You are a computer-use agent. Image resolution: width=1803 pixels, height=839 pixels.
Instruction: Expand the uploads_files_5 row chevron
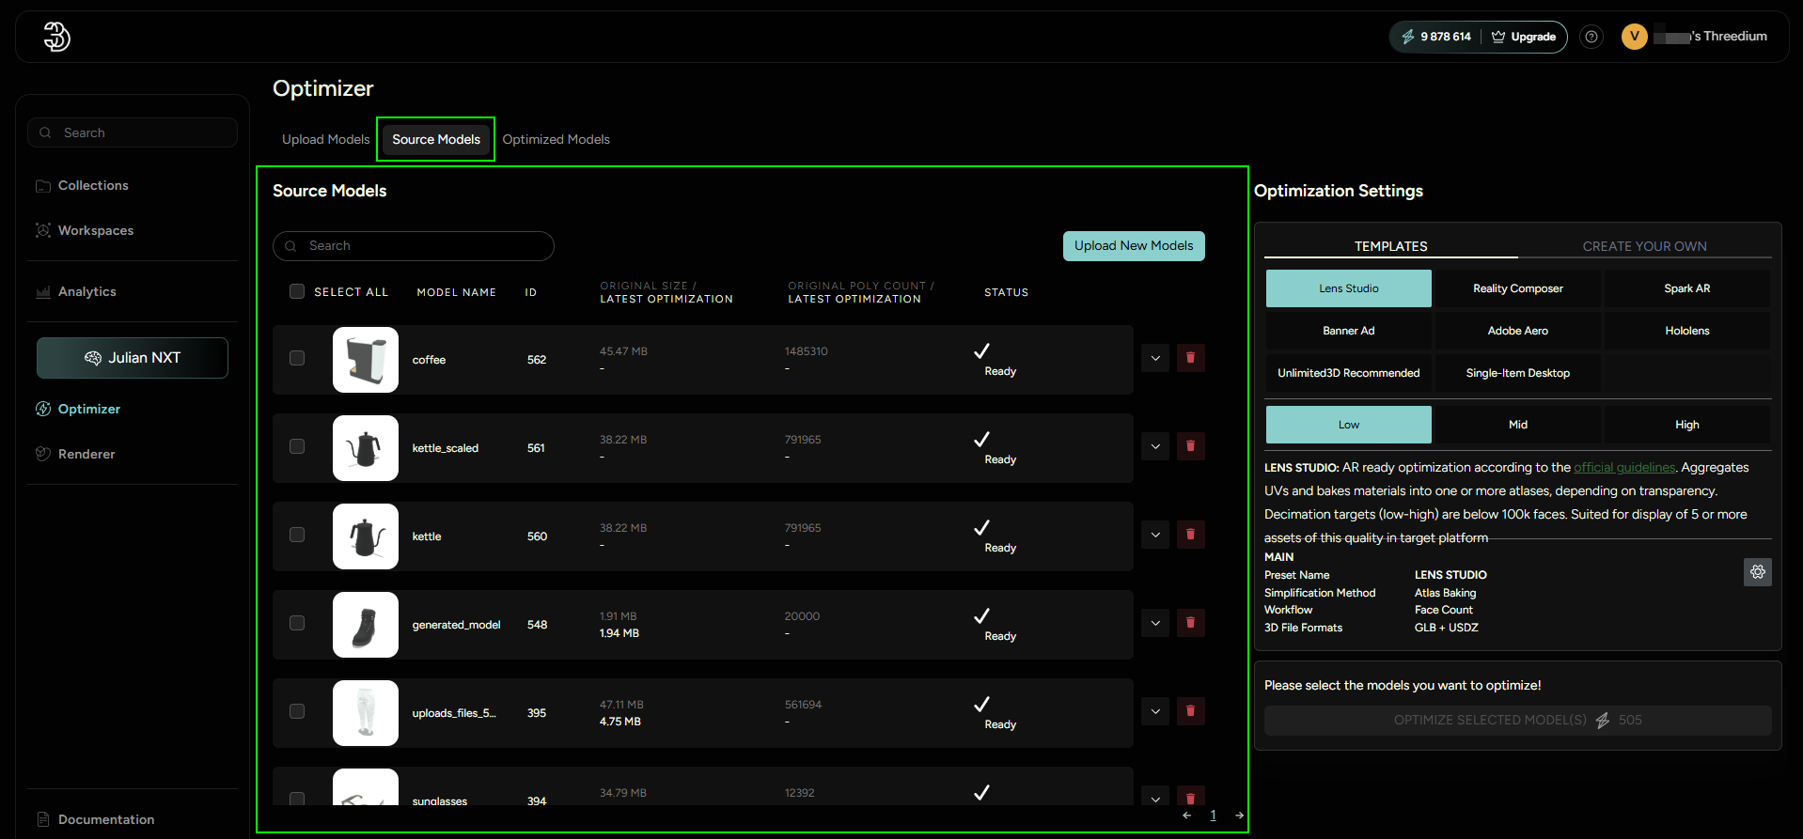[1155, 711]
